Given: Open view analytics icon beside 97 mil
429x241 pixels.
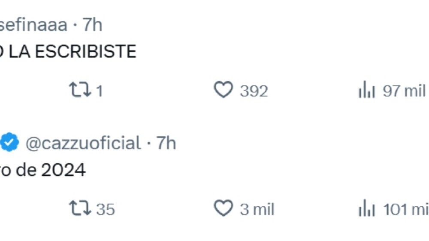Looking at the screenshot, I should [x=367, y=91].
